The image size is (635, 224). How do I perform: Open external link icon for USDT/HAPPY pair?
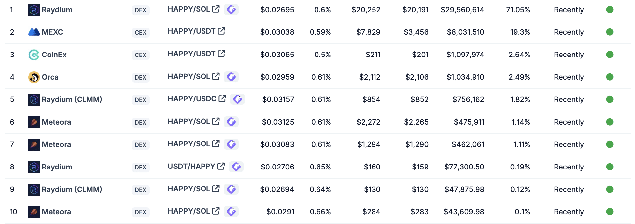[x=221, y=166]
